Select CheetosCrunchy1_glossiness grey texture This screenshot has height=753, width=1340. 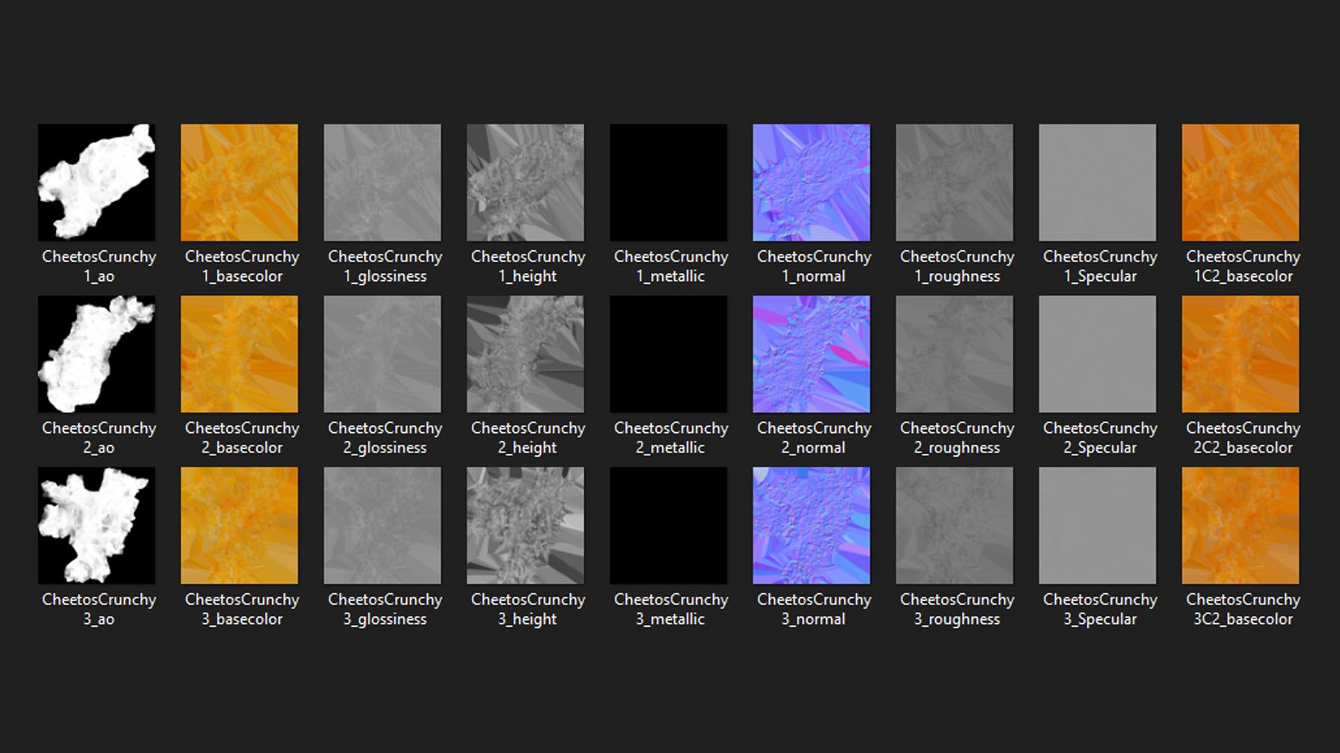click(x=382, y=183)
